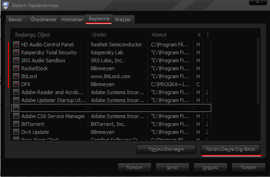This screenshot has width=270, height=177.
Task: Enable AdobeCS5.5ServiceManager checkbox
Action: (x=16, y=108)
